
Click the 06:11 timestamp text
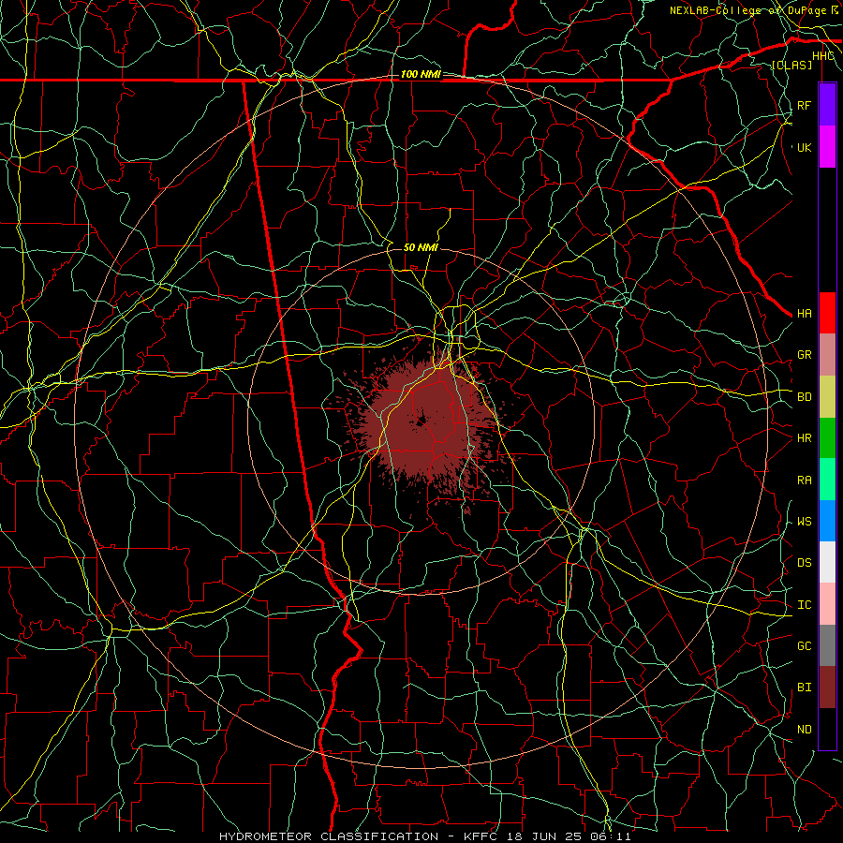(x=613, y=836)
